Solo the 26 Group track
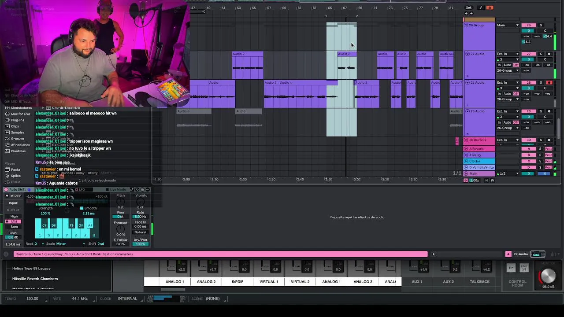 [x=541, y=25]
